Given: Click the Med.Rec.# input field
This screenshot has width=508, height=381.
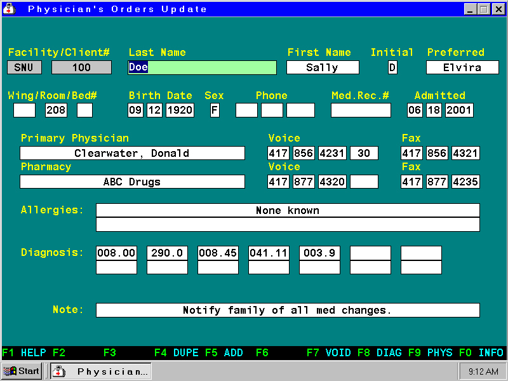Looking at the screenshot, I should pos(361,110).
